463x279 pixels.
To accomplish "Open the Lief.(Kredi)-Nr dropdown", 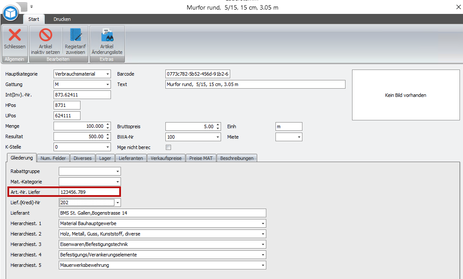I will [117, 203].
